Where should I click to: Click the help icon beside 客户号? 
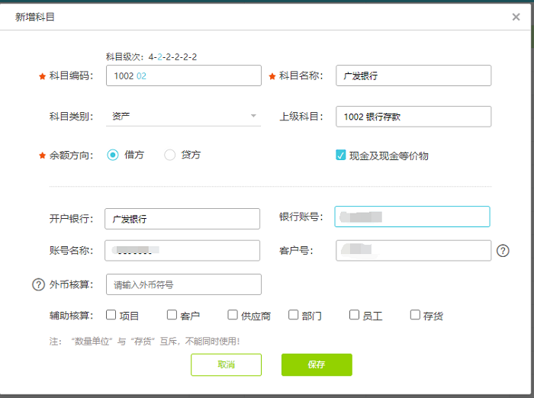503,250
